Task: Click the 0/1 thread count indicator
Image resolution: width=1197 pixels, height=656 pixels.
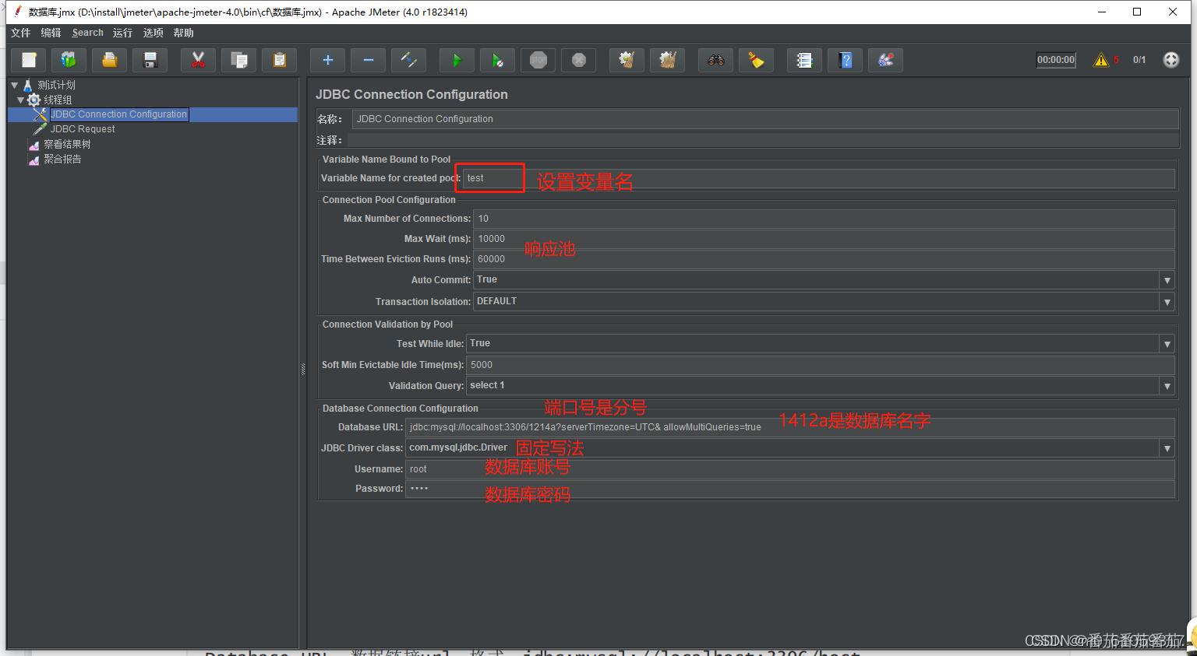Action: [1139, 60]
